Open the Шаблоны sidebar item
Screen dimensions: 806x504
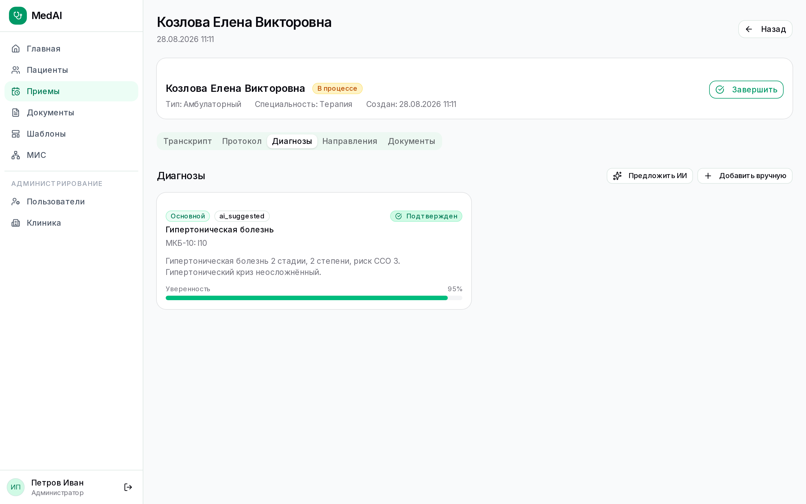click(x=71, y=134)
